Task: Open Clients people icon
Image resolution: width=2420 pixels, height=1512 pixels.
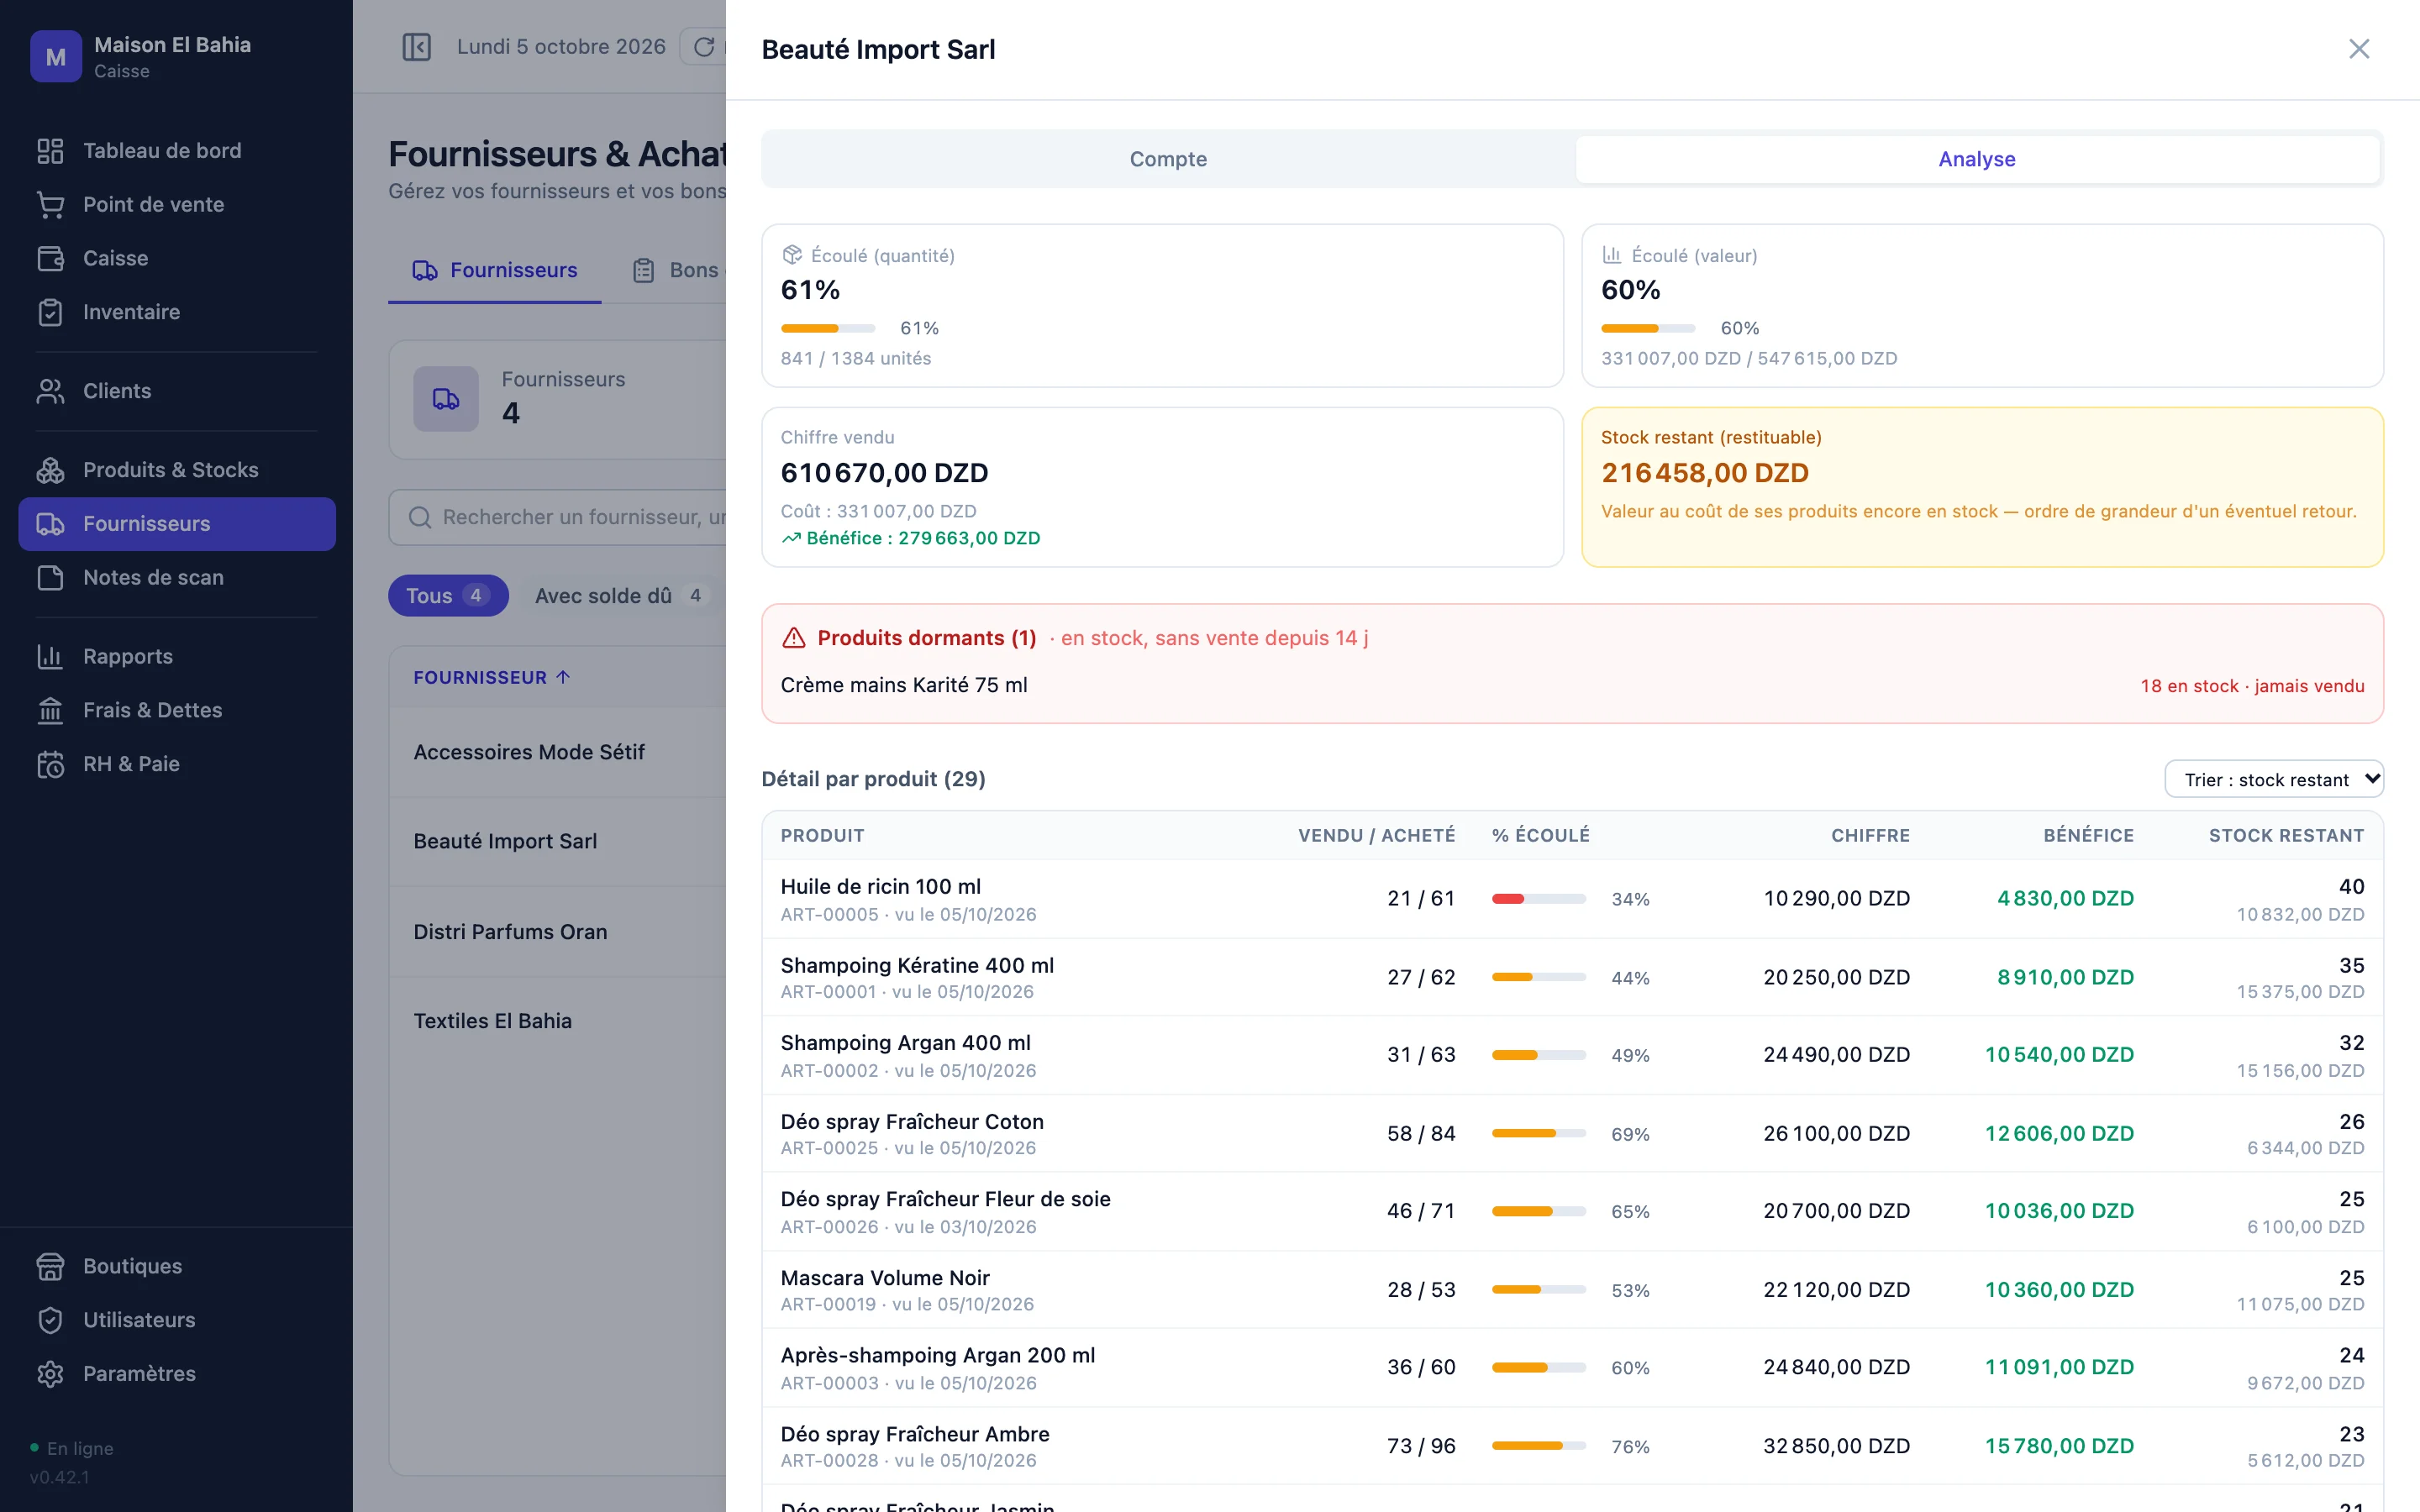Action: (50, 391)
